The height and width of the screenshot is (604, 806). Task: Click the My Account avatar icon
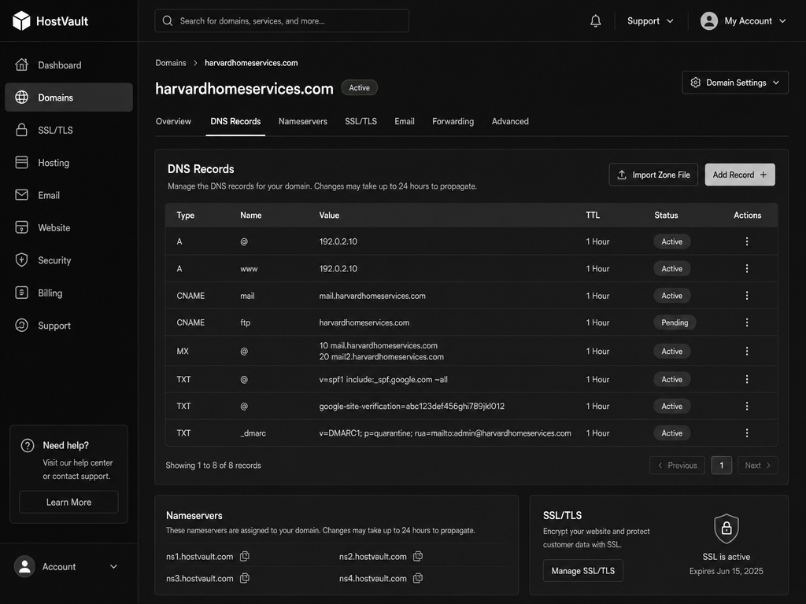709,21
